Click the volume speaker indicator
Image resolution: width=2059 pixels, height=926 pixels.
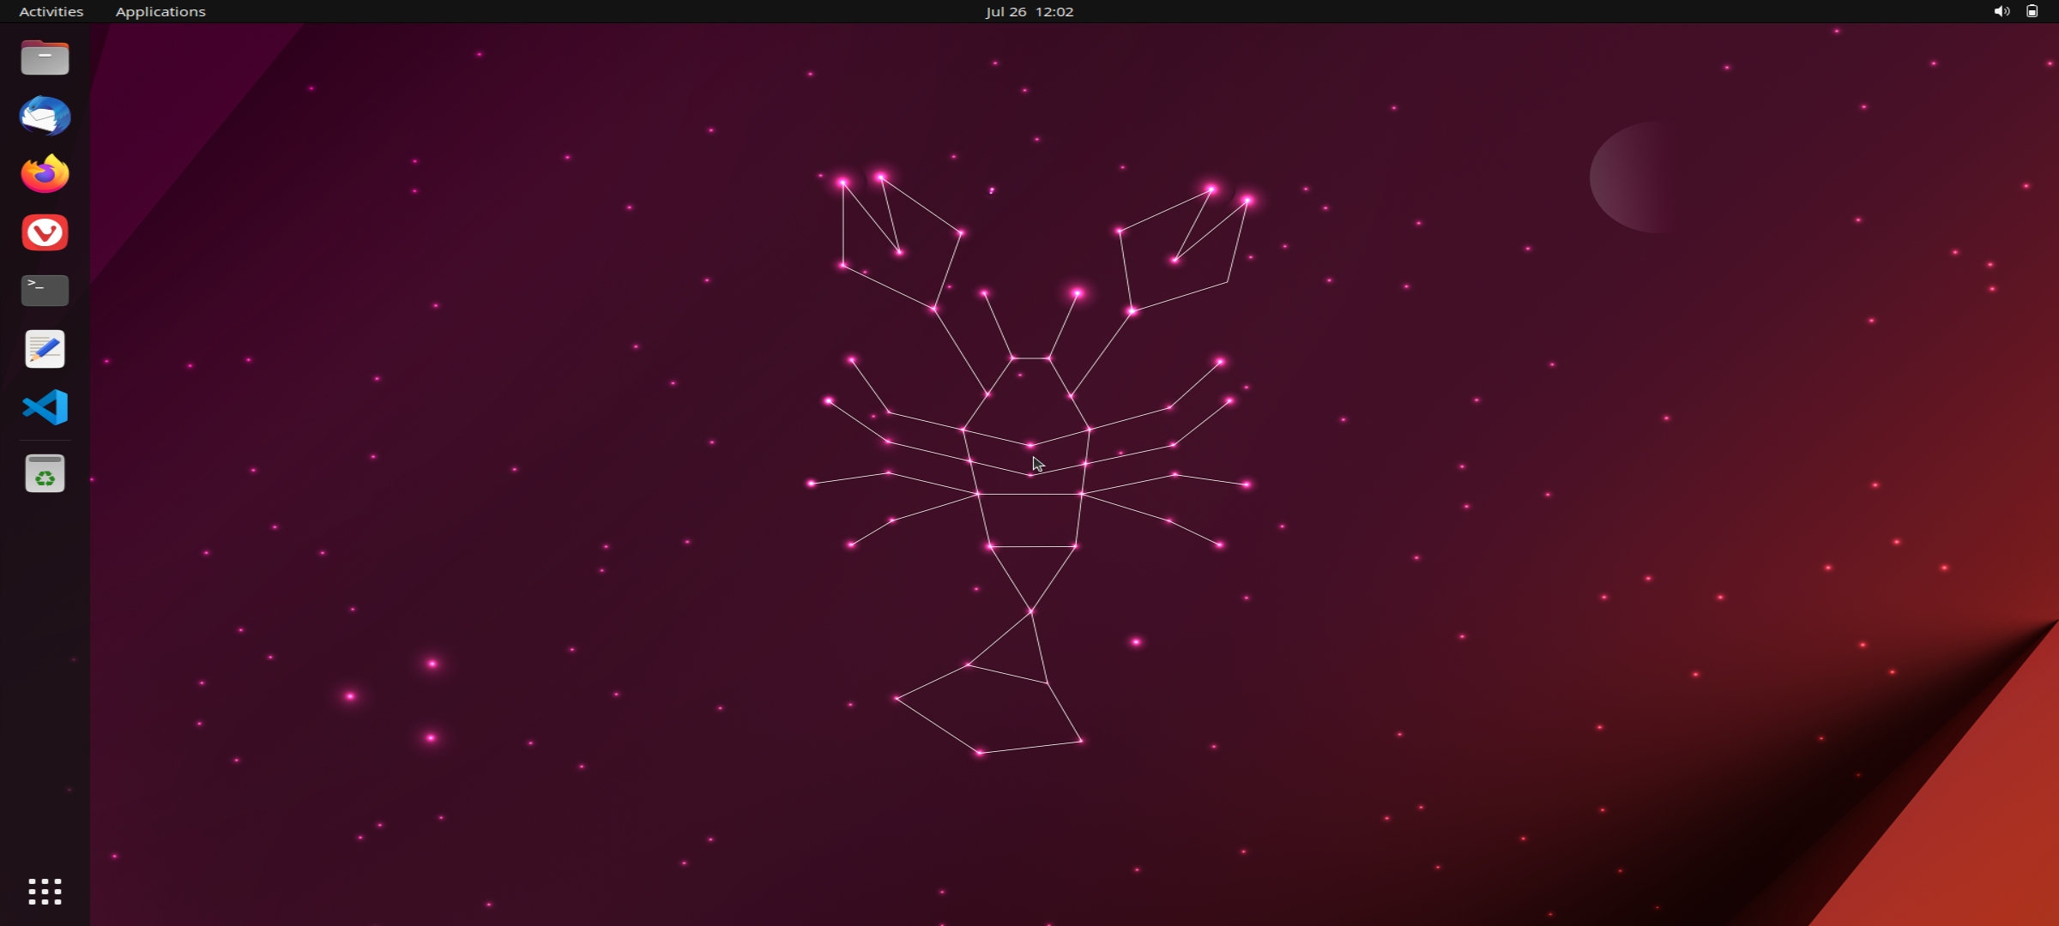click(2001, 11)
